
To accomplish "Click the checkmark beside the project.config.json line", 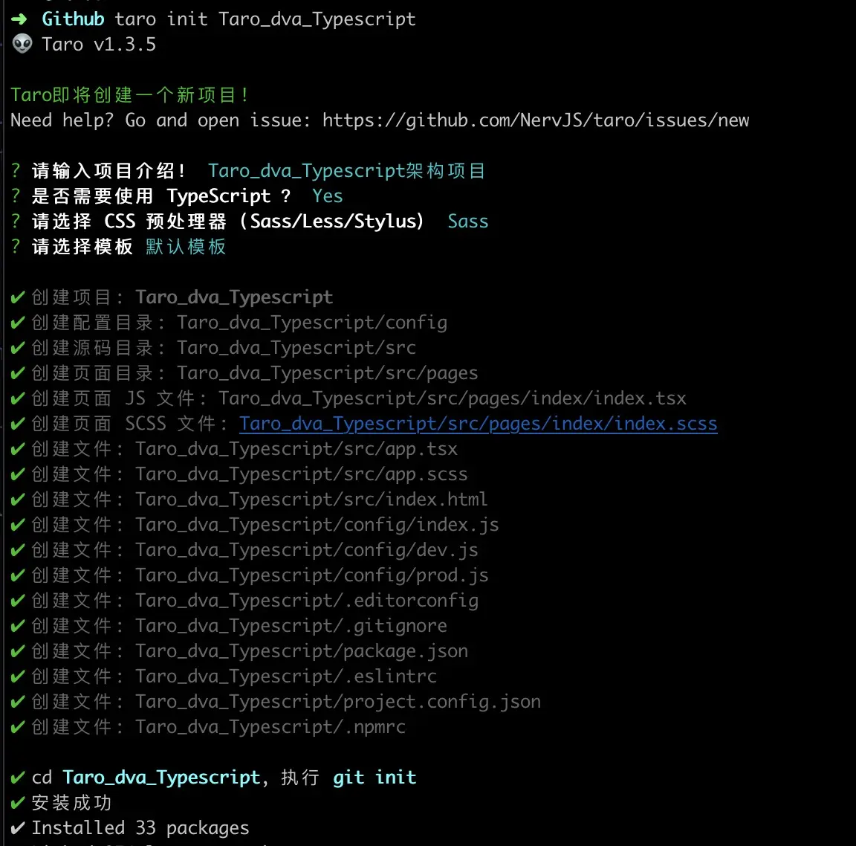I will (x=18, y=702).
